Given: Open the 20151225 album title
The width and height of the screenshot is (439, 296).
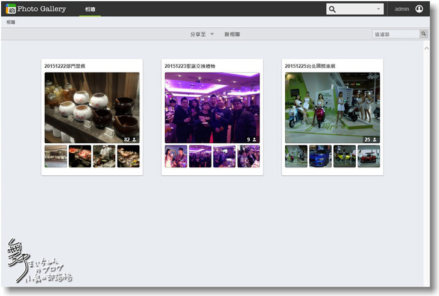Looking at the screenshot, I should click(310, 66).
